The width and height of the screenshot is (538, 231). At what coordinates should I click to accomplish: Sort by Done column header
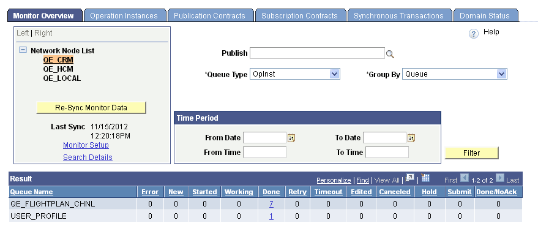pos(271,192)
